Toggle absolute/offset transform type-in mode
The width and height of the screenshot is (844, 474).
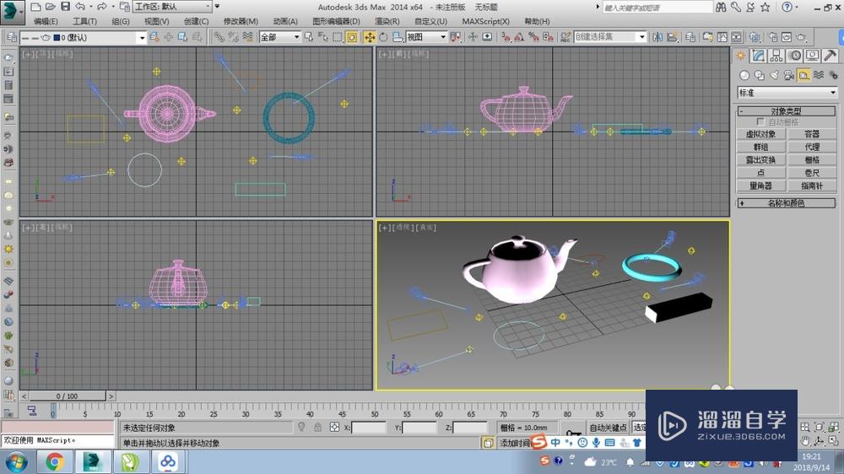pos(334,428)
